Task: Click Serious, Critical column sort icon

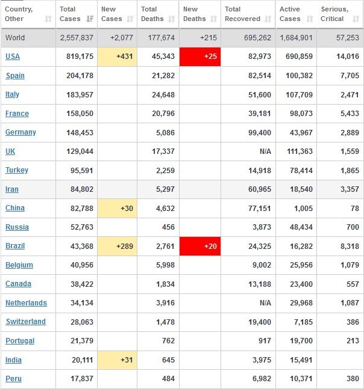Action: 353,19
